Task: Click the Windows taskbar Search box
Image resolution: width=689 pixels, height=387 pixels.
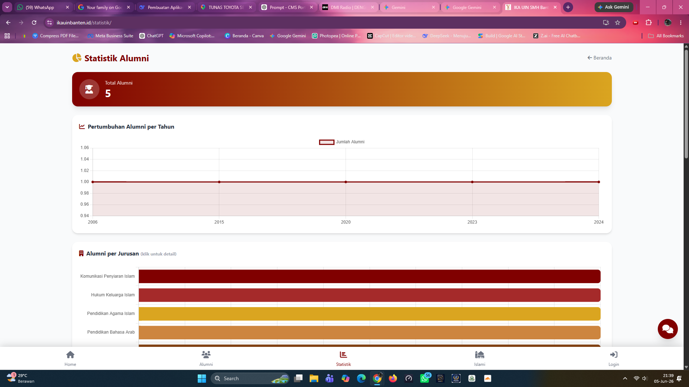Action: tap(250, 378)
